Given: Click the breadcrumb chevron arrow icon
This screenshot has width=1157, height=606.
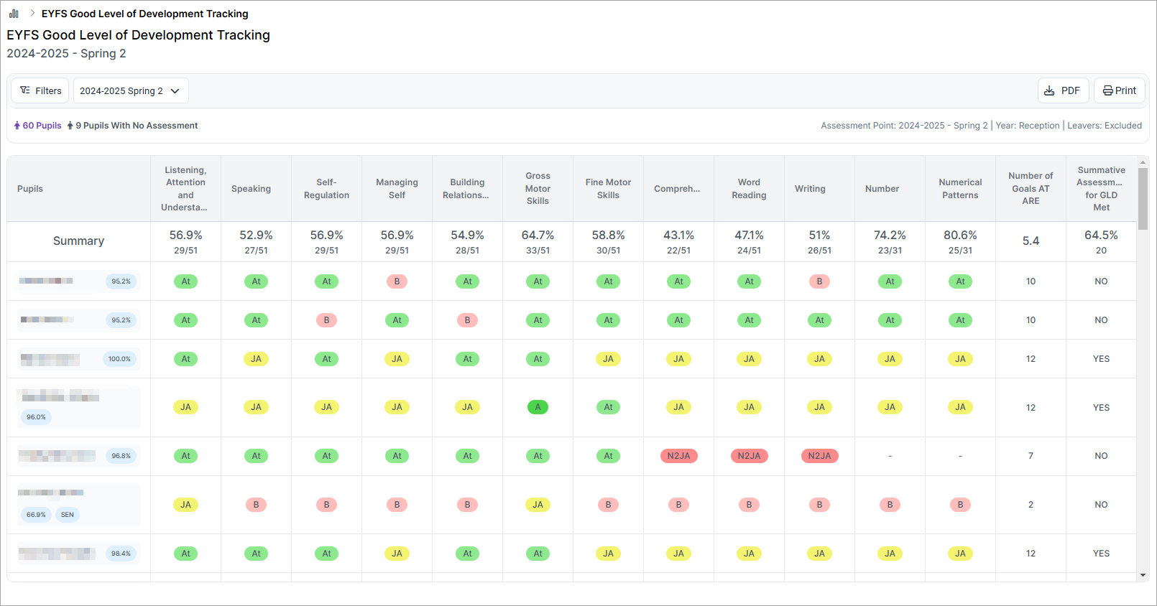Looking at the screenshot, I should (x=32, y=13).
